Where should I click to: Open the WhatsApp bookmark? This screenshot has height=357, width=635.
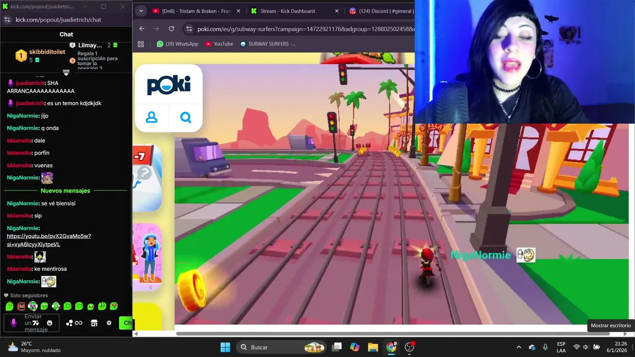(177, 44)
